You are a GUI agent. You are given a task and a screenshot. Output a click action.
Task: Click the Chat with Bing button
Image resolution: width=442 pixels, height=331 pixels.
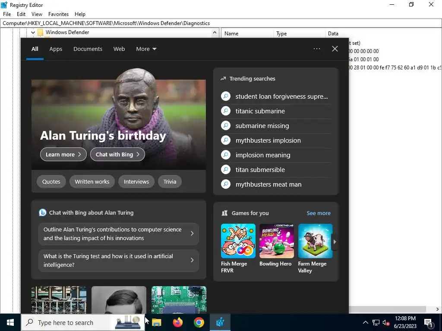click(x=117, y=154)
